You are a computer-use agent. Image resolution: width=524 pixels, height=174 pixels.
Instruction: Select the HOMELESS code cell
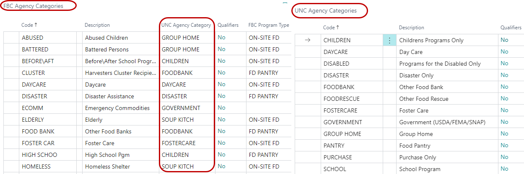click(x=36, y=166)
